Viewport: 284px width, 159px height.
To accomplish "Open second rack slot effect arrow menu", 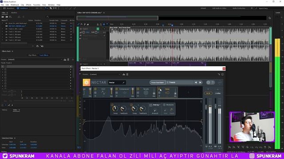I will 71,69.
